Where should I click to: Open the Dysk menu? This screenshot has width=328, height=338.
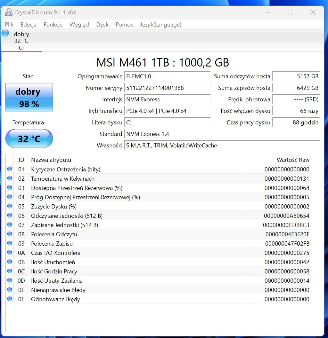[102, 25]
